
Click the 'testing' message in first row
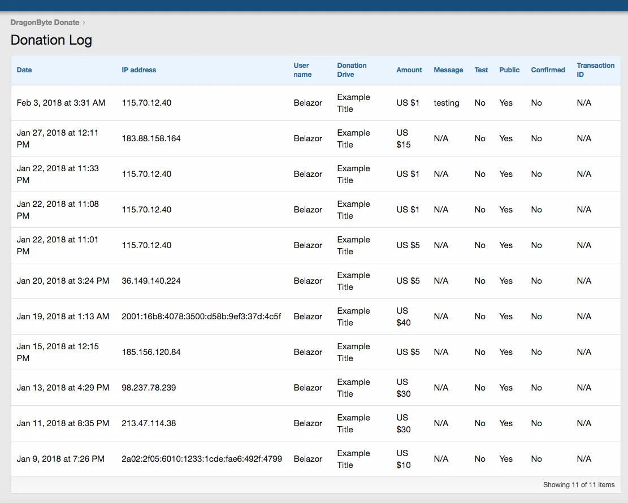click(x=446, y=103)
